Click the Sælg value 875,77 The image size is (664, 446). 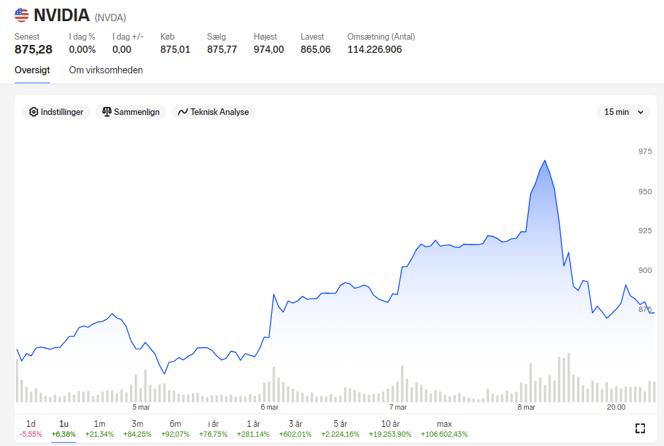point(222,50)
